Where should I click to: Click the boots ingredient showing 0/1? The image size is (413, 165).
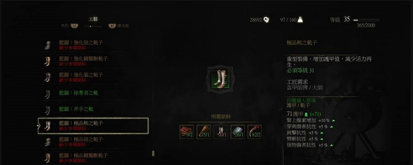coord(221,132)
